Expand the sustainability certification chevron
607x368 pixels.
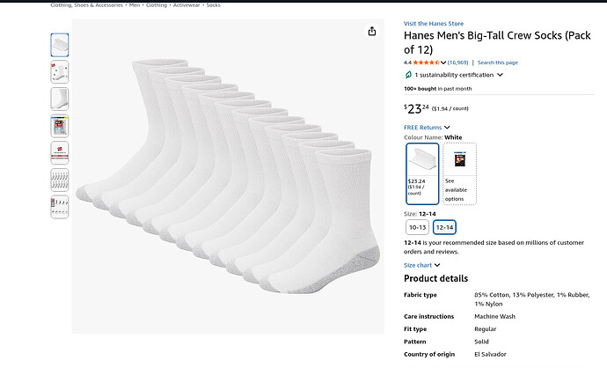[x=501, y=75]
